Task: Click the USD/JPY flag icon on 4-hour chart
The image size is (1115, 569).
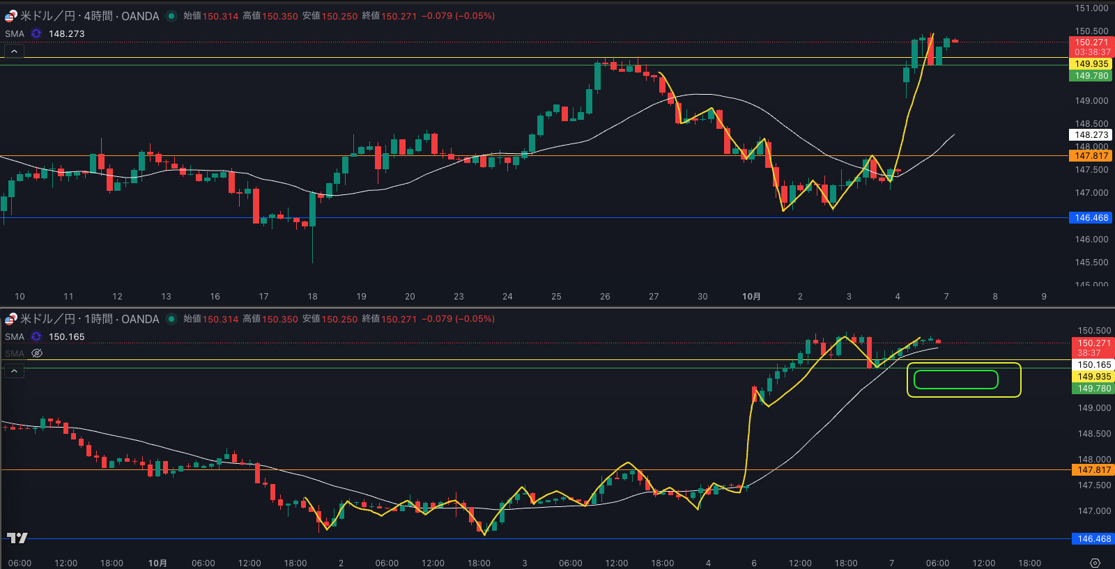Action: tap(10, 16)
